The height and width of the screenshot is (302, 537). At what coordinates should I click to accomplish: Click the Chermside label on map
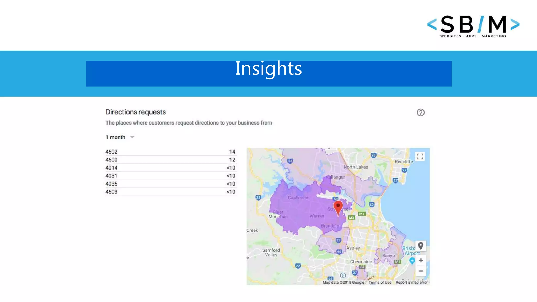(x=361, y=262)
